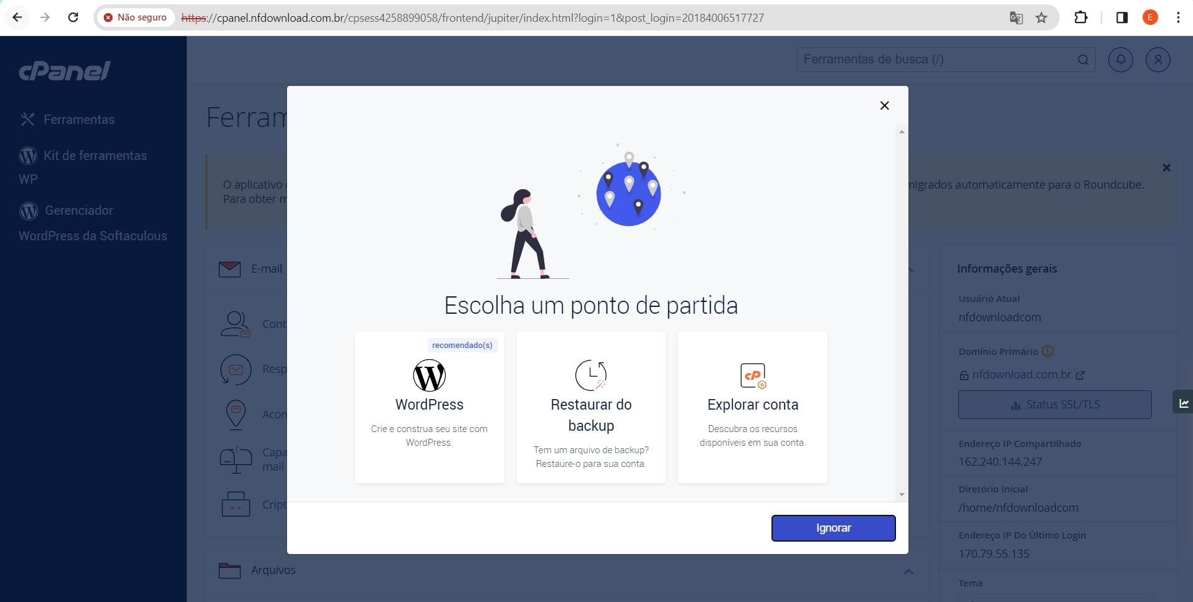Click the info icon next to Domínio Primário
Image resolution: width=1193 pixels, height=602 pixels.
coord(1047,351)
